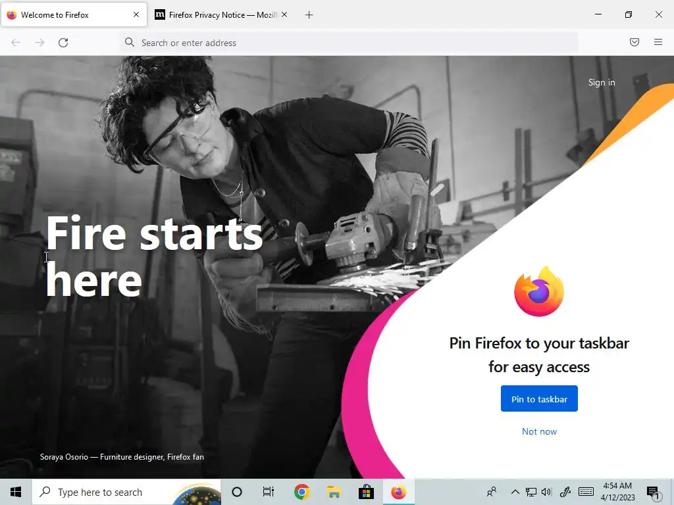
Task: Click the Windows search box
Action: [x=126, y=492]
